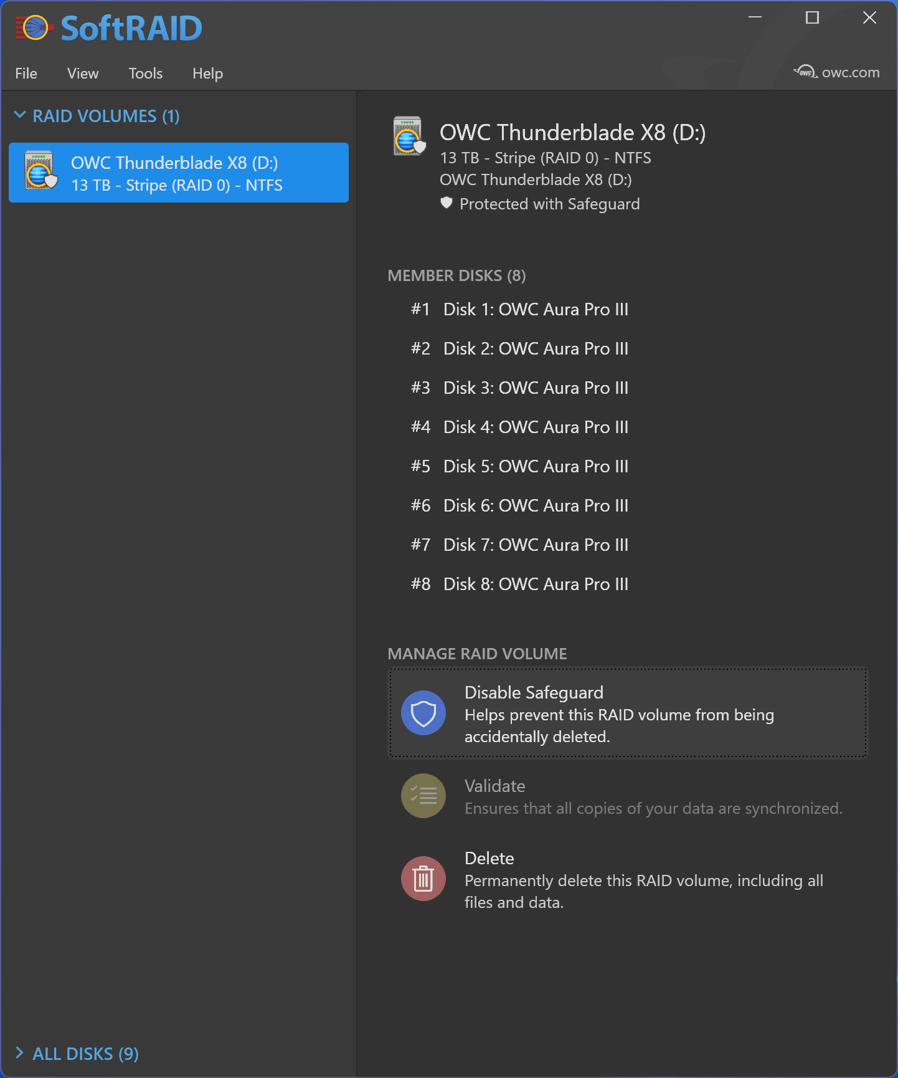Open the owc.com link
The height and width of the screenshot is (1078, 898).
point(850,72)
